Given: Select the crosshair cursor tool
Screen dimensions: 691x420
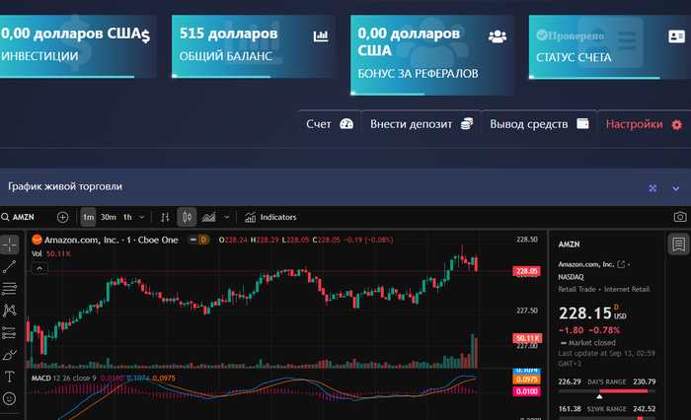Looking at the screenshot, I should 9,245.
